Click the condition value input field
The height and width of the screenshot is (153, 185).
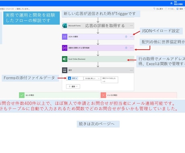109,80
